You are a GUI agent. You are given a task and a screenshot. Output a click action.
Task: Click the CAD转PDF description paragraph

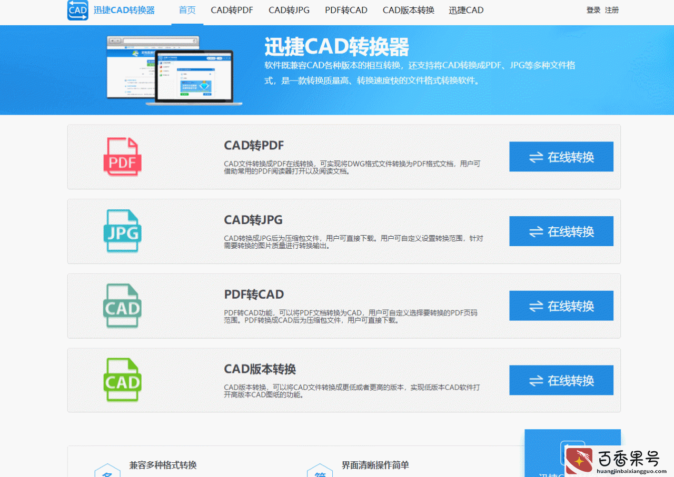pyautogui.click(x=352, y=167)
